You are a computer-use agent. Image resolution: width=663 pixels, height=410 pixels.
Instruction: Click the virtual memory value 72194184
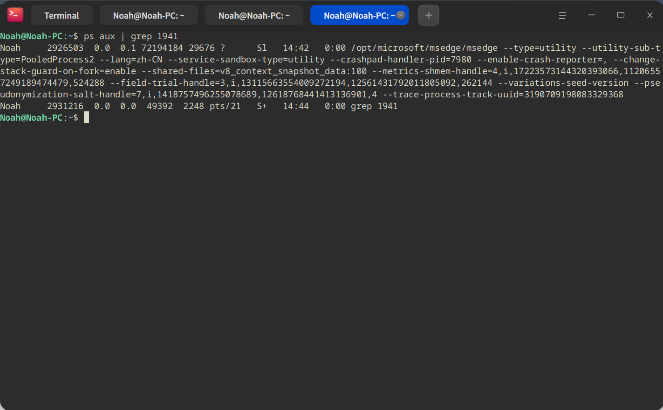pos(162,48)
